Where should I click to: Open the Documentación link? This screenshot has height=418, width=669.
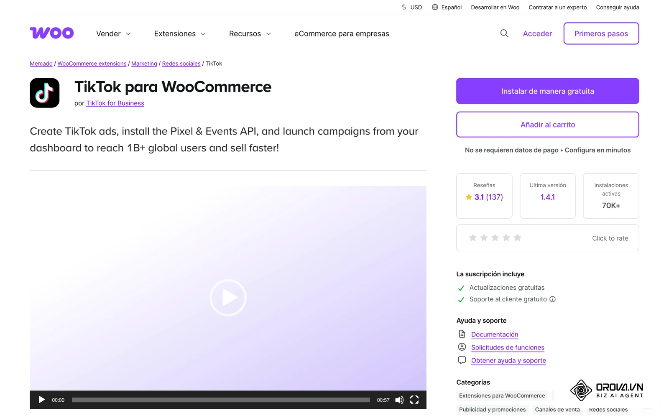pyautogui.click(x=495, y=334)
